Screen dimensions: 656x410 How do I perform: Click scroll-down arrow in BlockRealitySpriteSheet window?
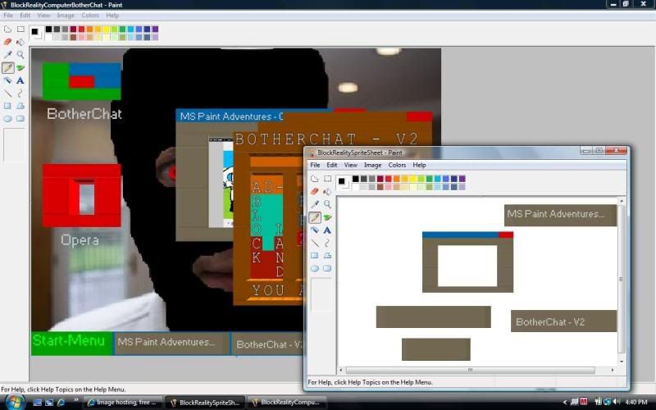[x=622, y=361]
